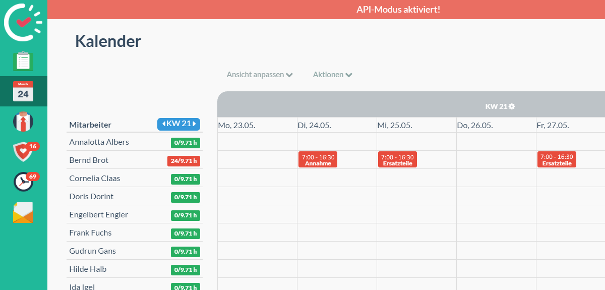Select employee Annalotta Albers

pos(99,142)
